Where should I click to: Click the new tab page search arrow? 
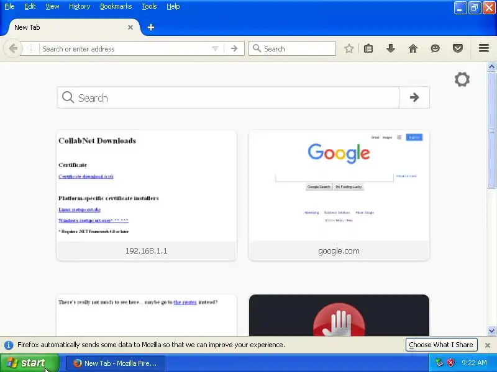[x=414, y=97]
